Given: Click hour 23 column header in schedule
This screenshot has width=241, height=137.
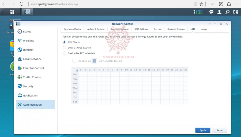Looking at the screenshot, I should 186,70.
